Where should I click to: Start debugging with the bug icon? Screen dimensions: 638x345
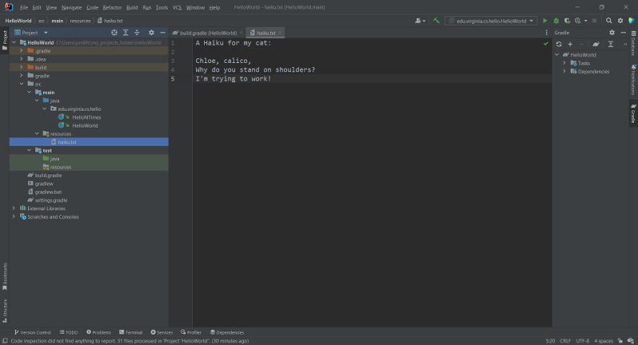click(x=556, y=21)
